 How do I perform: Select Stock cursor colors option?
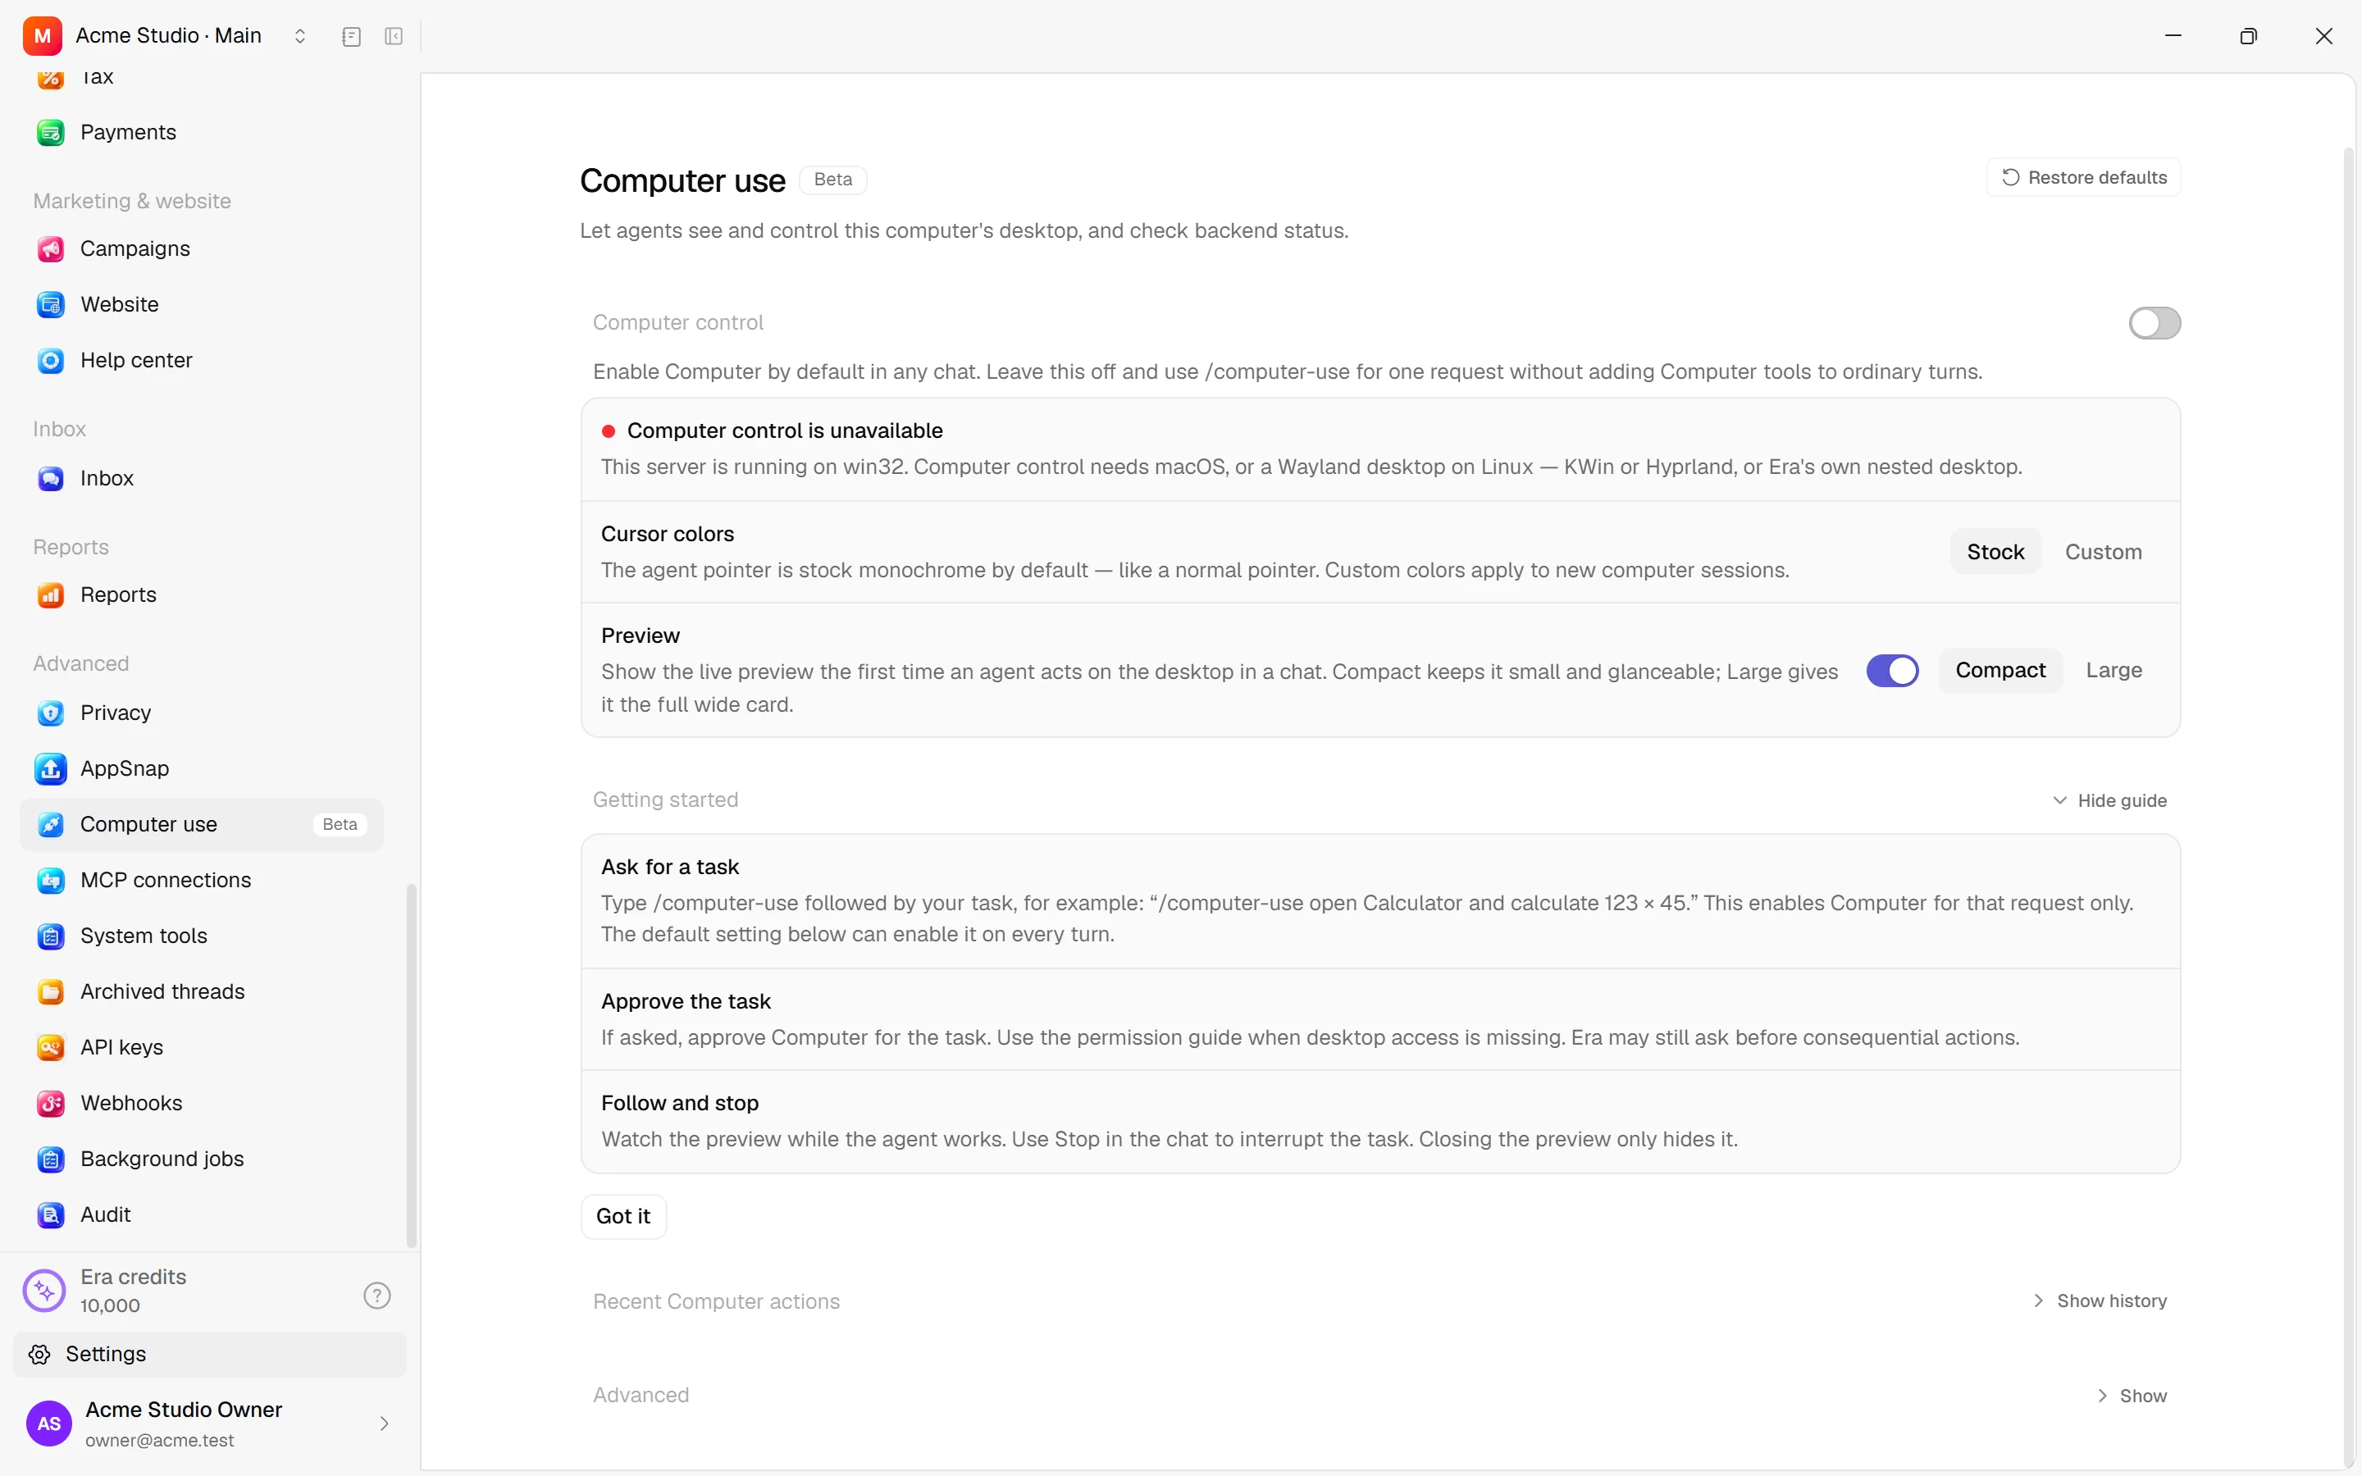tap(1995, 552)
